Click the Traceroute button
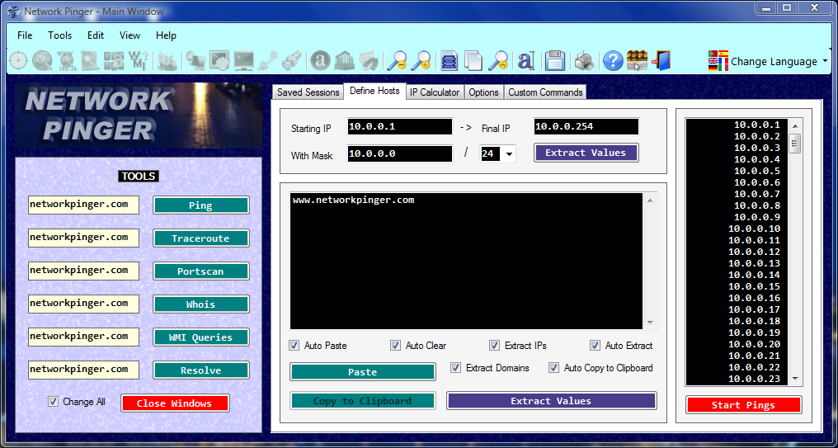Screen dimensions: 838x448 (201, 238)
